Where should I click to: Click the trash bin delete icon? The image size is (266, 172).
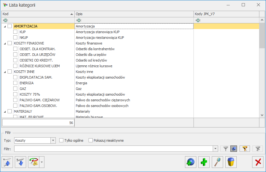(231, 162)
